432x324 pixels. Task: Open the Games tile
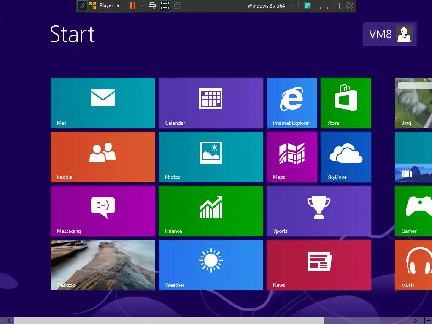(413, 211)
